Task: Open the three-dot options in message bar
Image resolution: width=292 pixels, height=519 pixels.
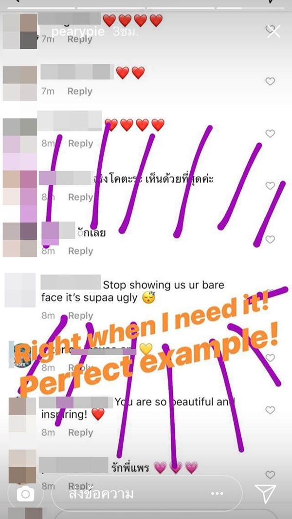Action: click(217, 494)
